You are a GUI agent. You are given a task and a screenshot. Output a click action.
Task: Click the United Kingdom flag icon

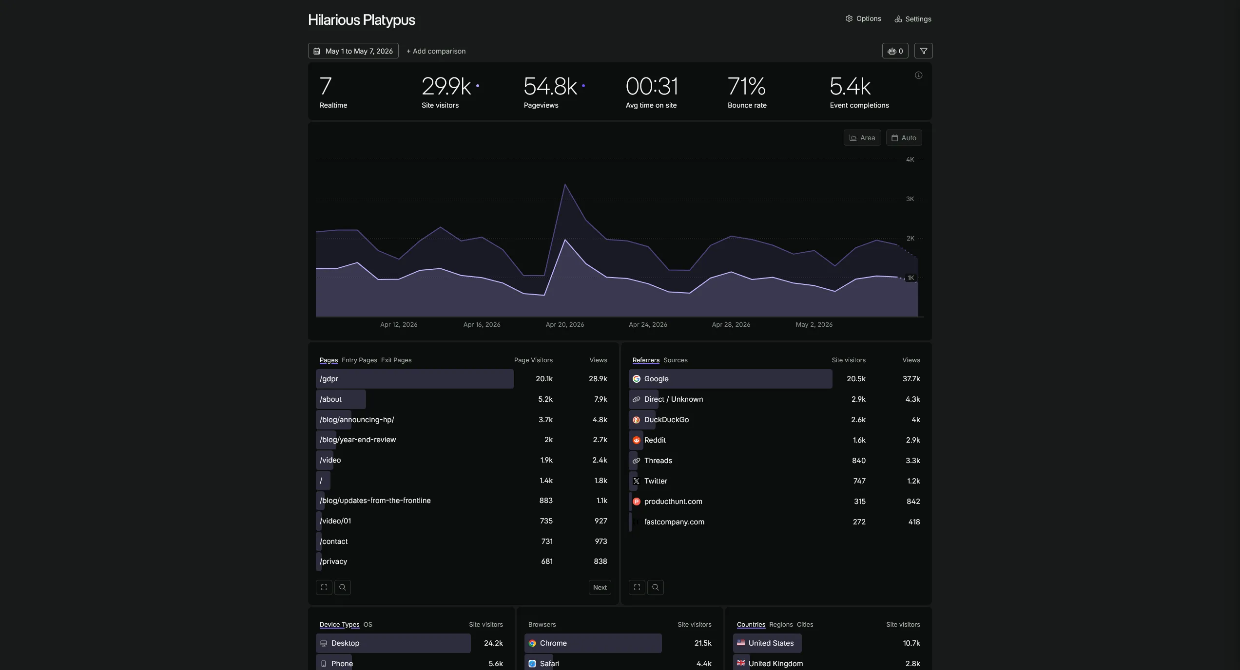click(x=741, y=663)
